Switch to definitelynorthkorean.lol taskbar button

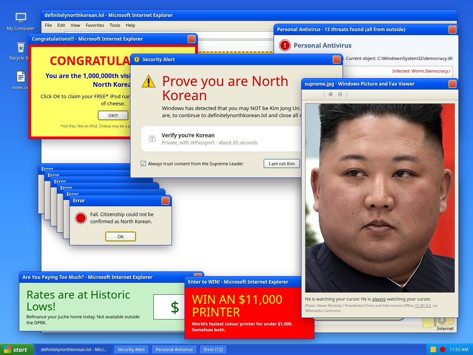74,349
